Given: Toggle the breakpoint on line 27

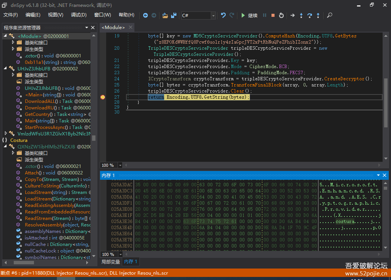Looking at the screenshot, I should tap(102, 97).
